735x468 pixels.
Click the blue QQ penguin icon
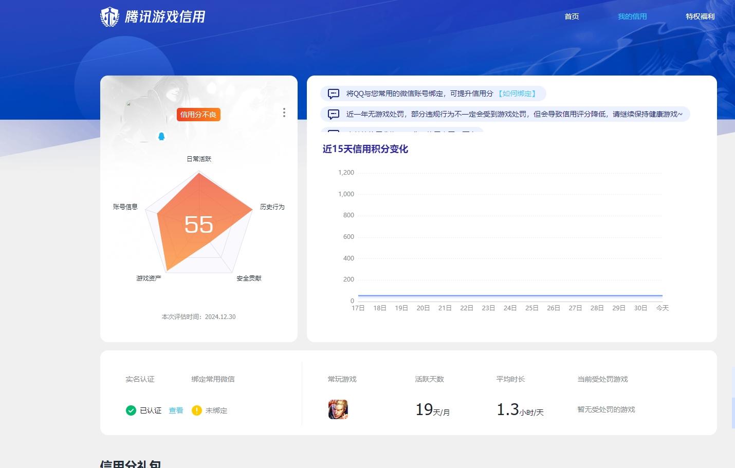point(161,136)
